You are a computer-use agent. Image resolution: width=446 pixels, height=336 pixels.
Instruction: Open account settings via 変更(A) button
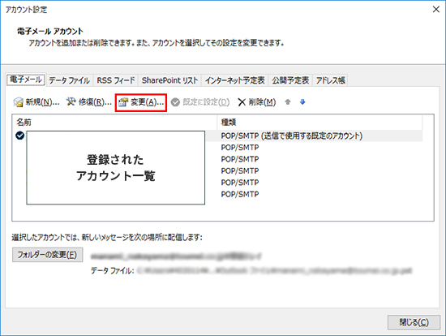(141, 102)
